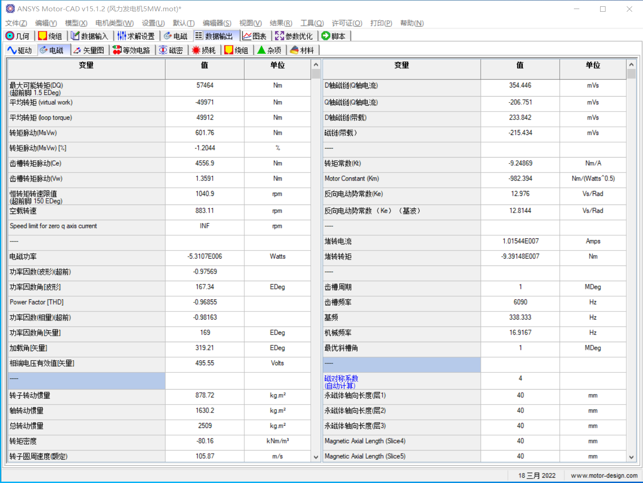643x483 pixels.
Task: Open the 绕组 winding main tab icon
Action: point(42,36)
